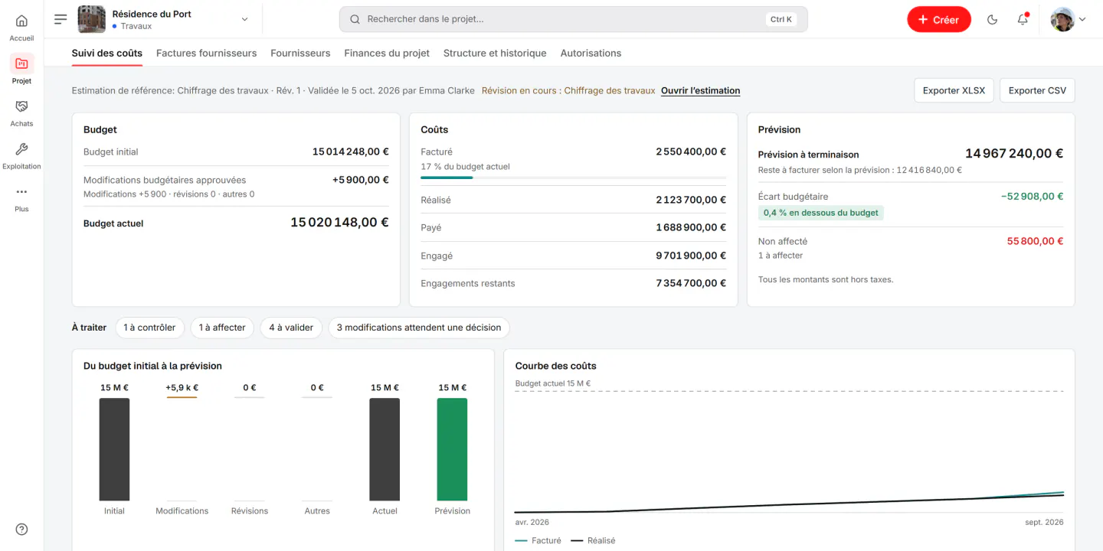Go to Accueil in the sidebar
The width and height of the screenshot is (1103, 551).
(x=21, y=27)
